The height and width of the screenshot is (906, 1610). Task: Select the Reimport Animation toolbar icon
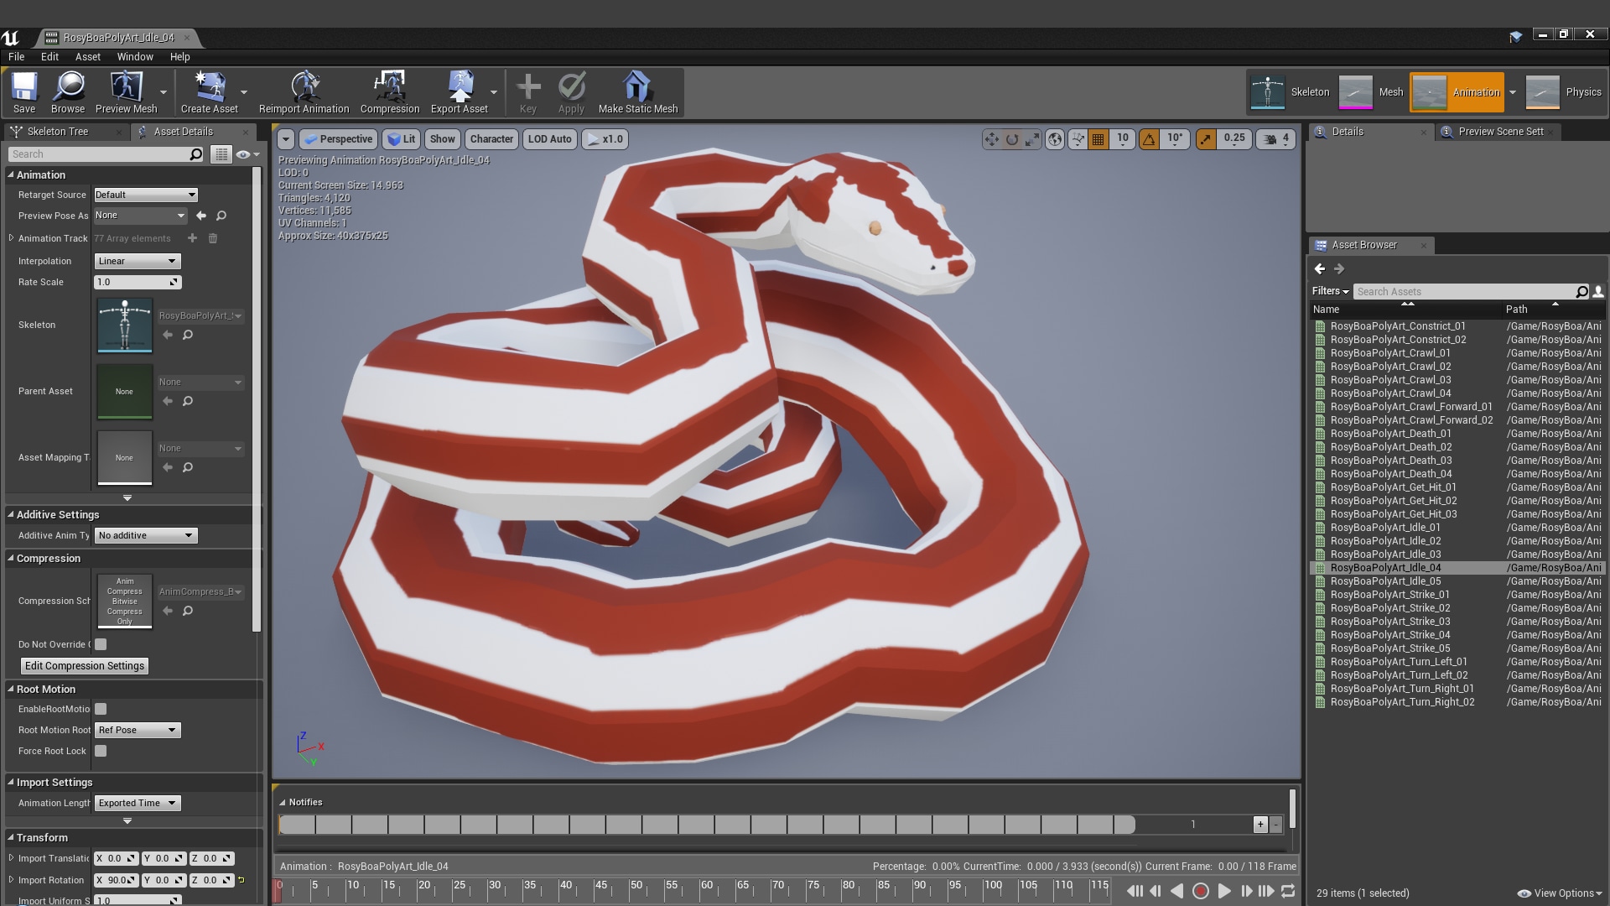point(304,88)
